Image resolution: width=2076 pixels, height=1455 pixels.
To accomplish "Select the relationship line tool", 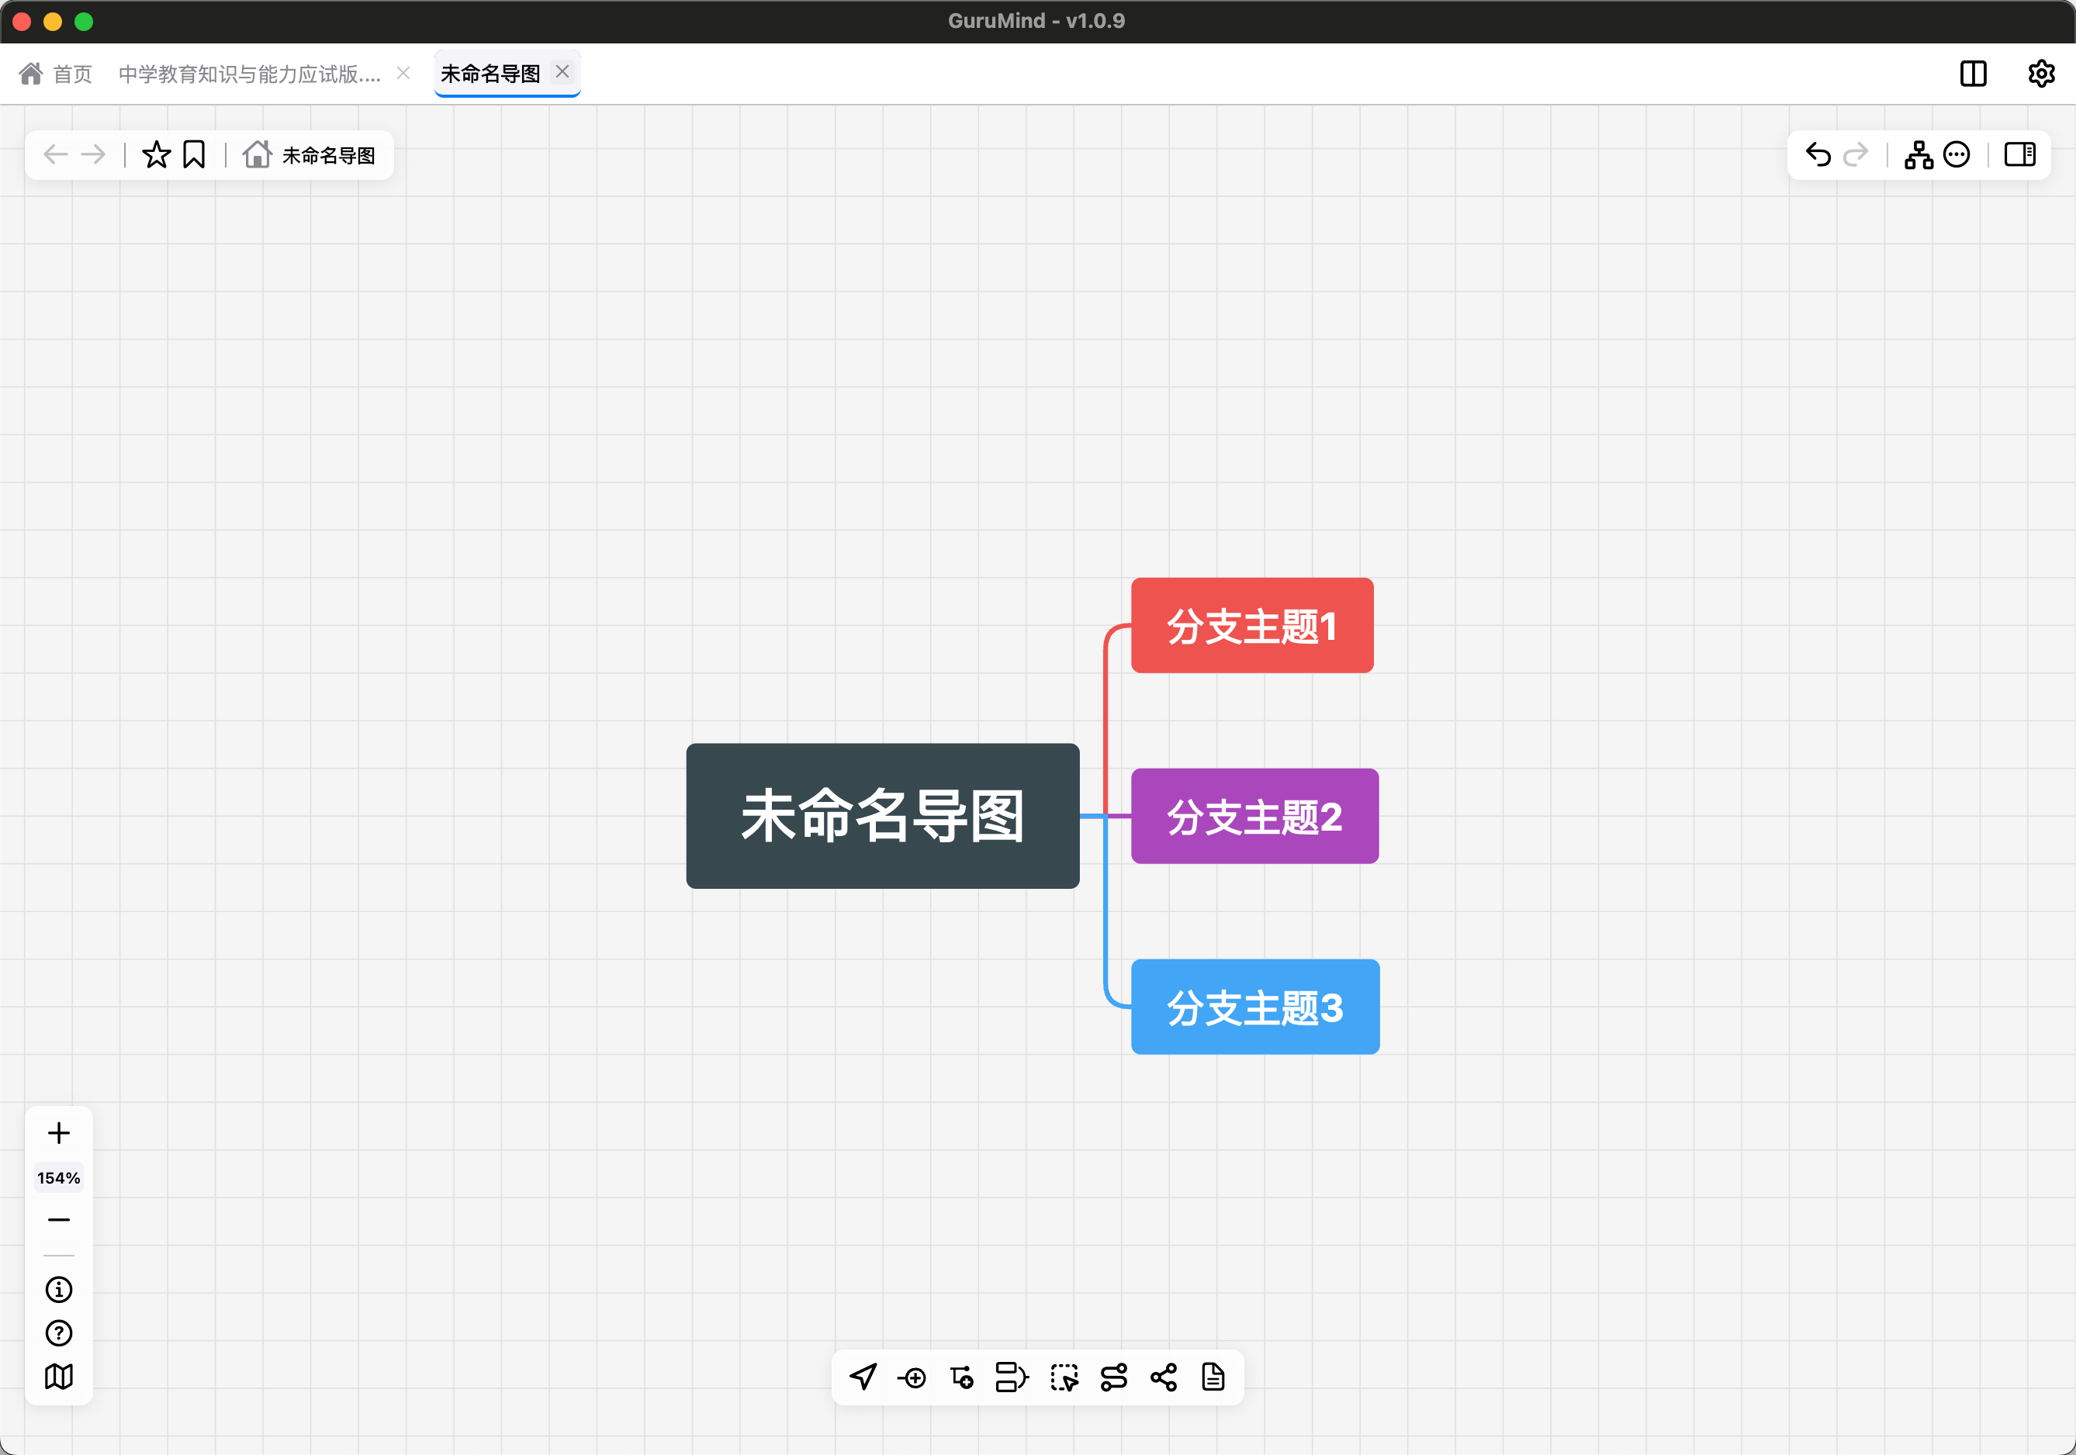I will pyautogui.click(x=1113, y=1378).
